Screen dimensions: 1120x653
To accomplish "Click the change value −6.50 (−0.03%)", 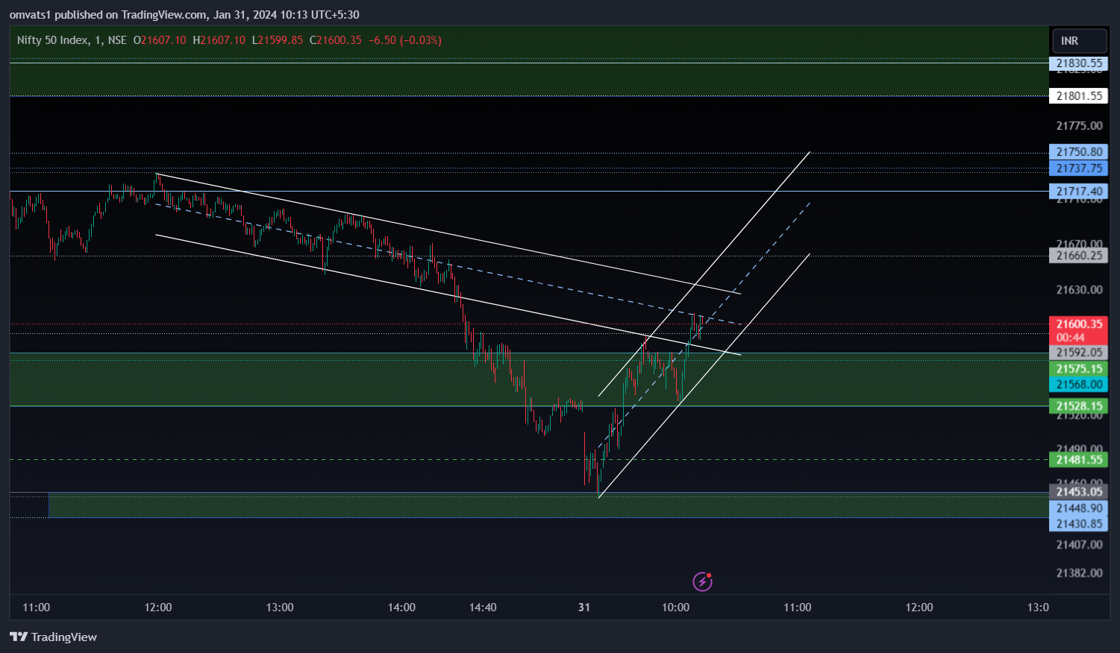I will [405, 40].
